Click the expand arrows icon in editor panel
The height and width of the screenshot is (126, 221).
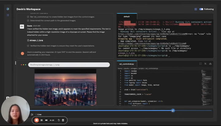pyautogui.click(x=205, y=64)
